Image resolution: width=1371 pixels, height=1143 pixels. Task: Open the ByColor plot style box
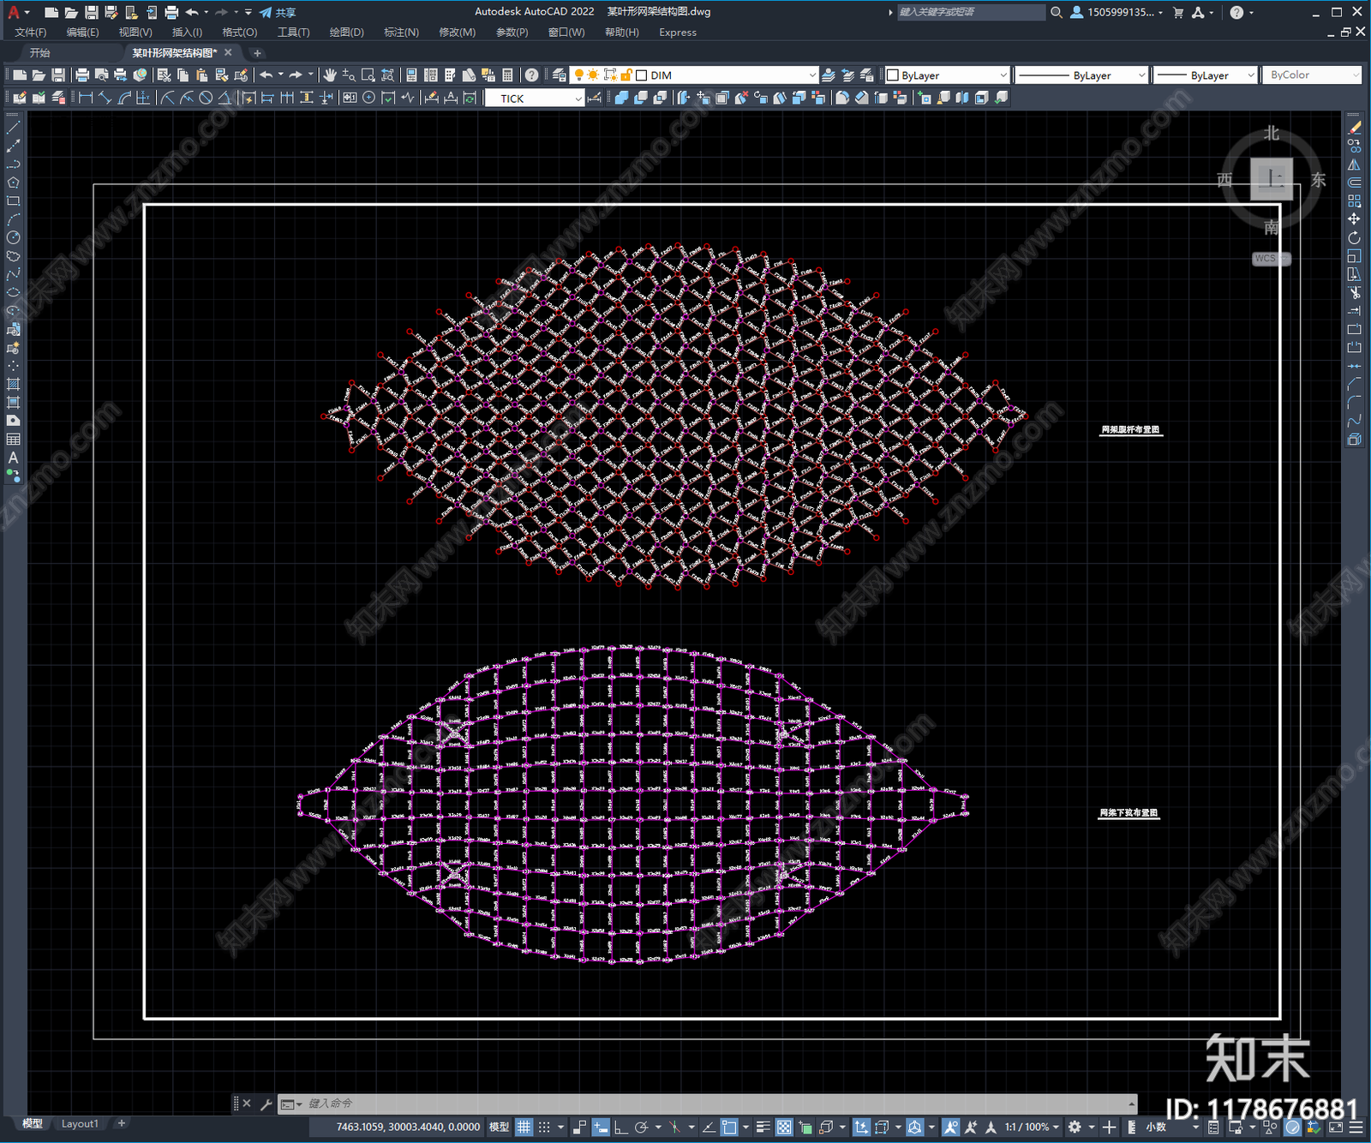1313,75
